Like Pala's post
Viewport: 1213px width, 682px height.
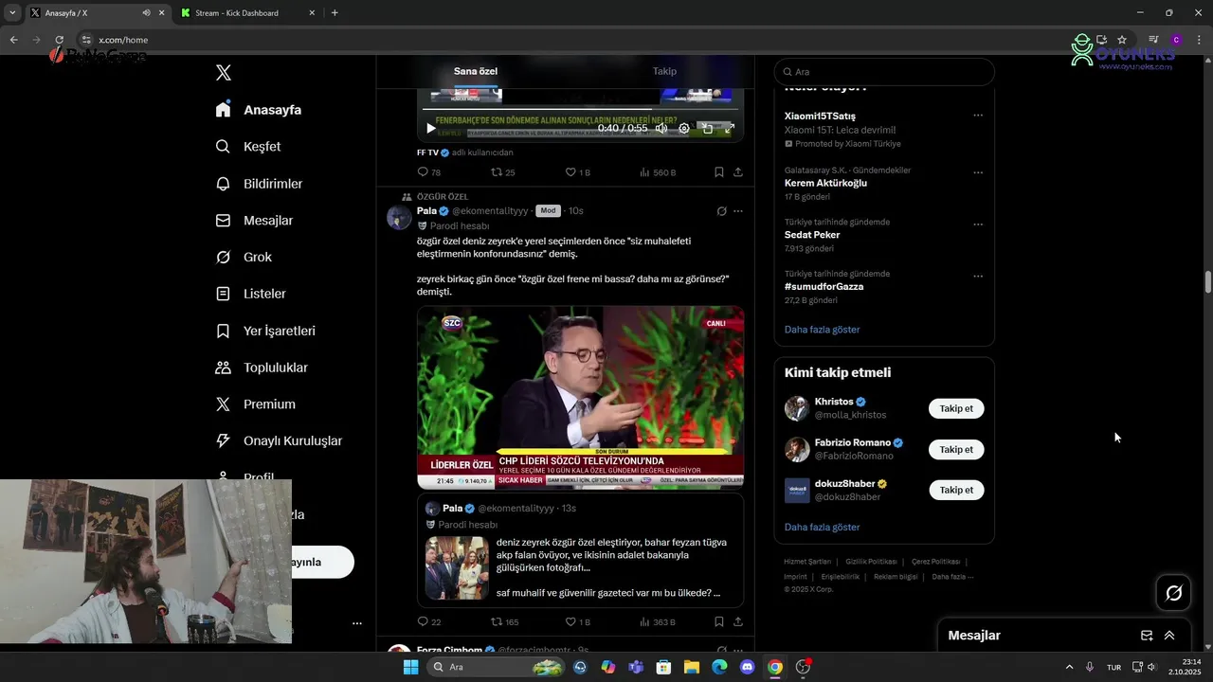[x=577, y=622]
